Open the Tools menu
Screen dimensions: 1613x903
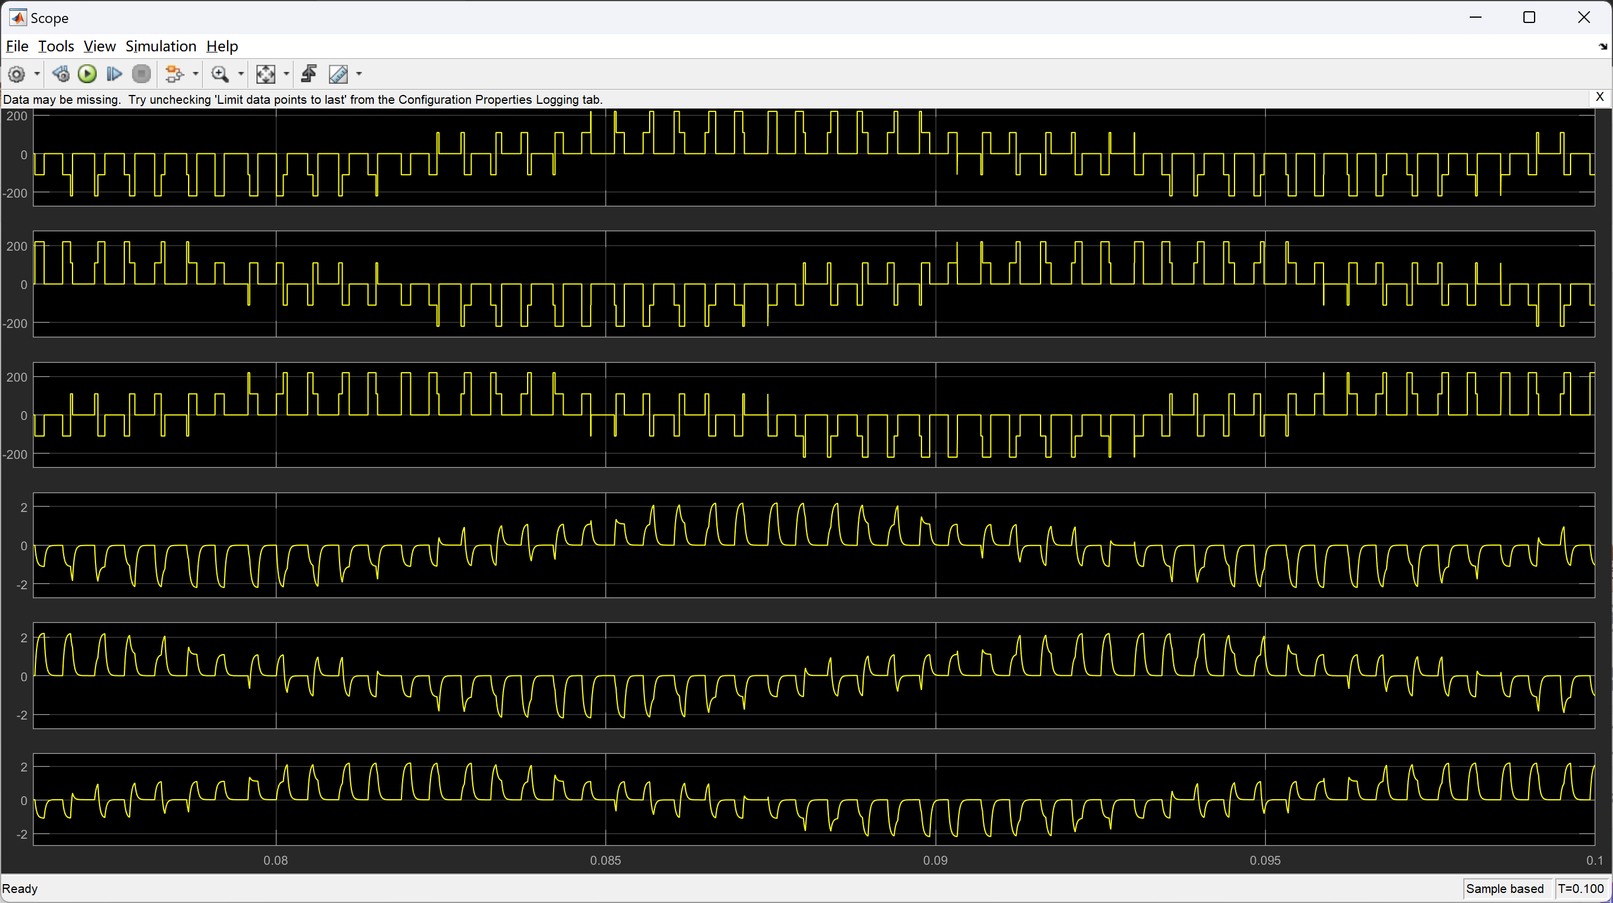(x=56, y=47)
